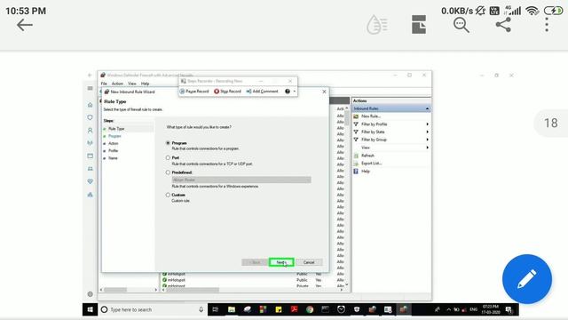The width and height of the screenshot is (568, 320).
Task: Open the Predefined rules combo box
Action: [x=241, y=180]
